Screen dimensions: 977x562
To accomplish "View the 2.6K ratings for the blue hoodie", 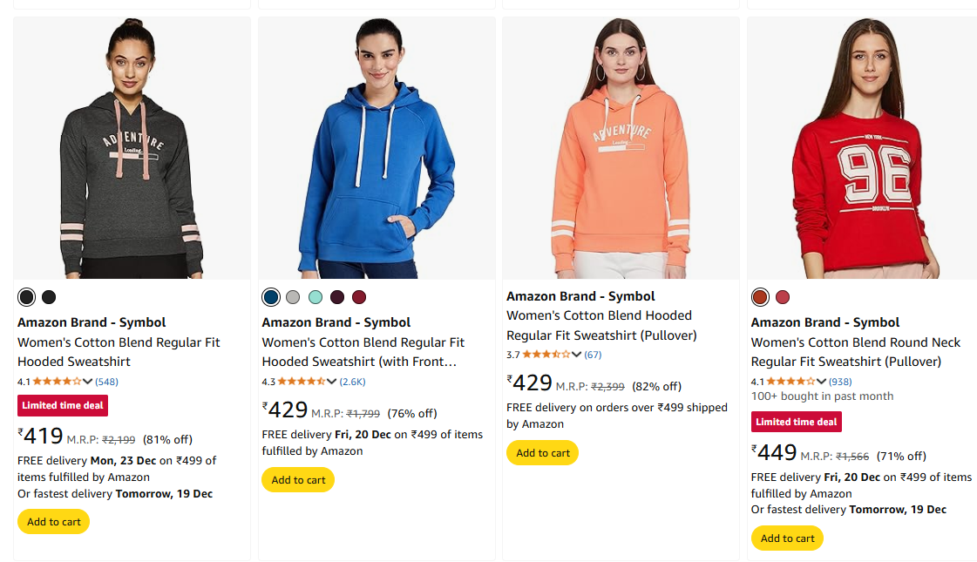I will point(353,382).
